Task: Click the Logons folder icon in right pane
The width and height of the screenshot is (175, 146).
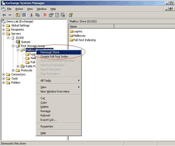Action: 71,31
